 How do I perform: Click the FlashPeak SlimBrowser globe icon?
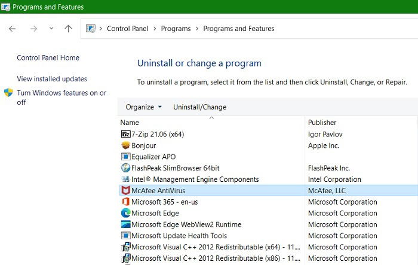point(125,167)
